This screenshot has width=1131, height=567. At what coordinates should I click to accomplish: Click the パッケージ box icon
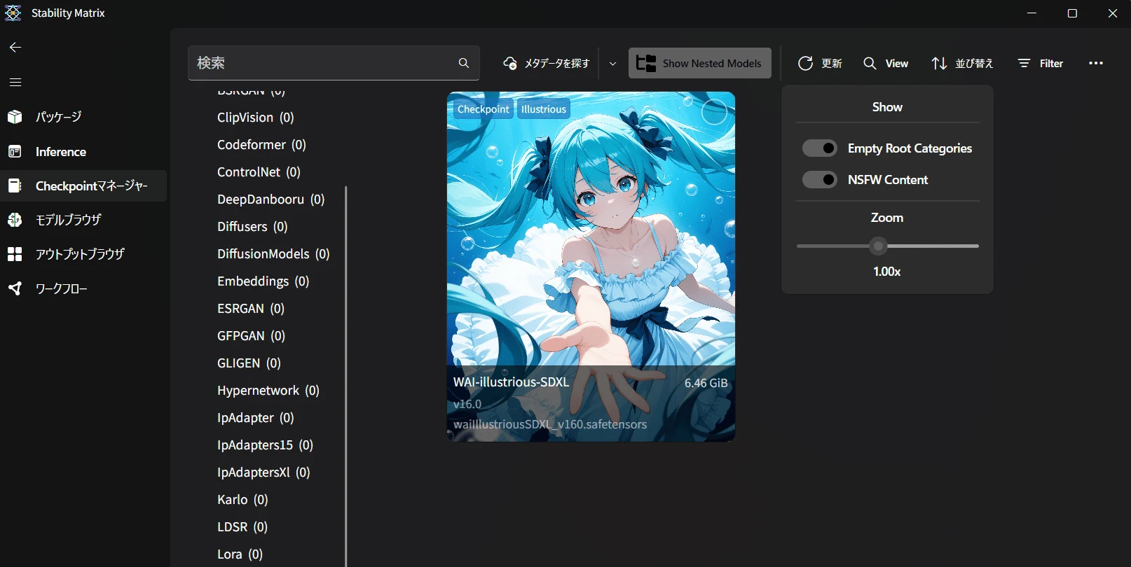[x=15, y=117]
